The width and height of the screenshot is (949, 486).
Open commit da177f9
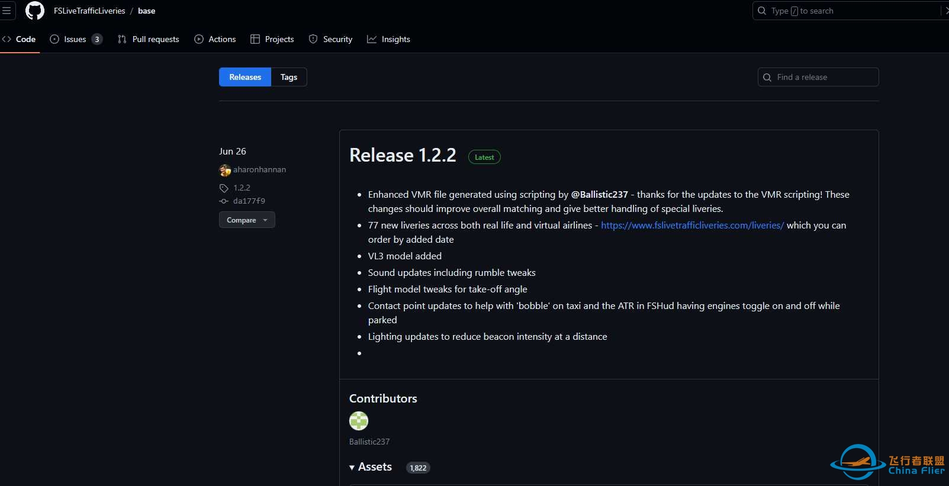(249, 201)
